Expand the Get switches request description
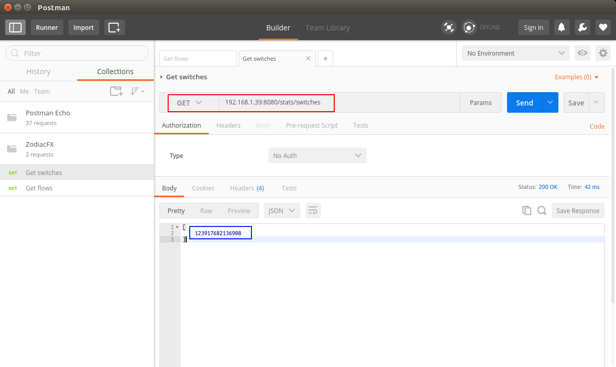Image resolution: width=616 pixels, height=367 pixels. click(161, 77)
